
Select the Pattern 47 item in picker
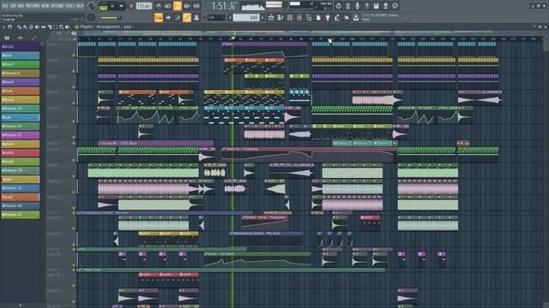click(21, 215)
